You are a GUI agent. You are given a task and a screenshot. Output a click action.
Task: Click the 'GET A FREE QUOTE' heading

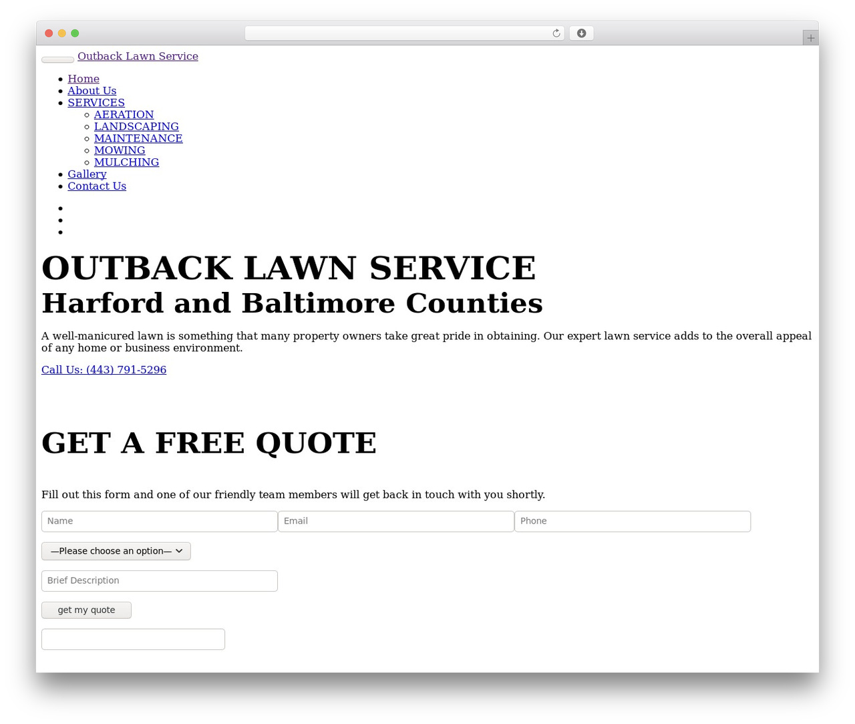209,443
